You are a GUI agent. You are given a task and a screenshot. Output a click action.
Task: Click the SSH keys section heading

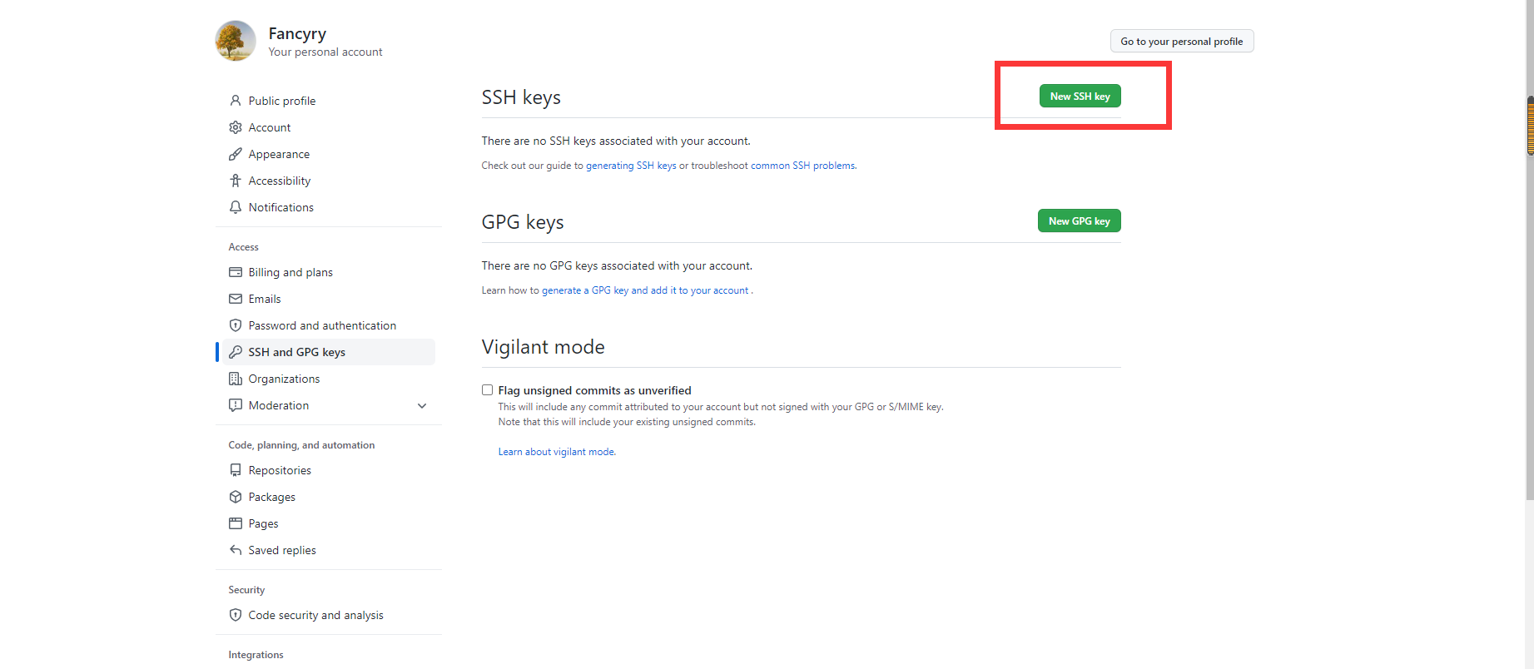click(521, 97)
